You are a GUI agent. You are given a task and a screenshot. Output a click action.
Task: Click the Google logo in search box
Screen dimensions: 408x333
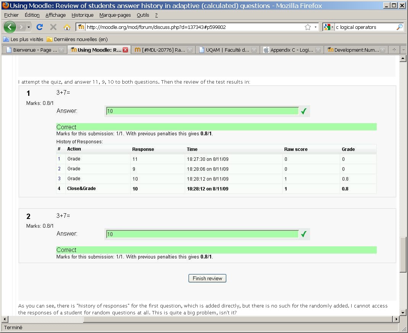pos(327,27)
